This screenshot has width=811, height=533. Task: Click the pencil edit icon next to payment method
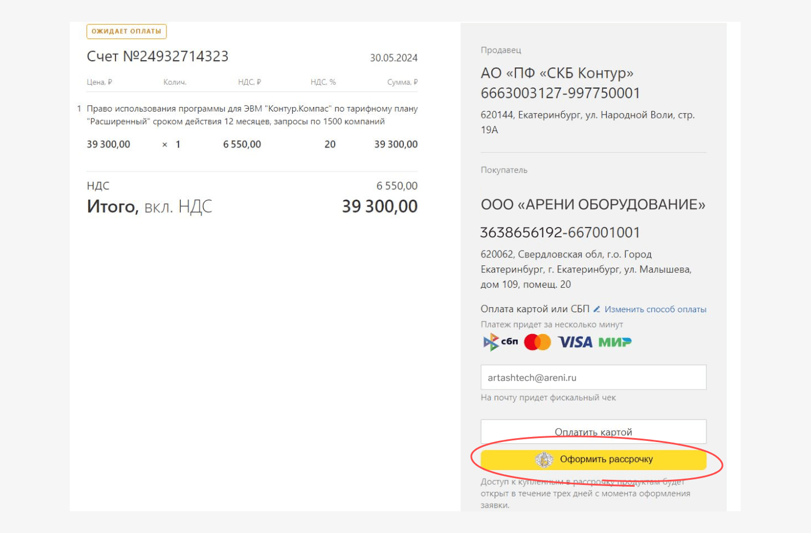pos(597,309)
